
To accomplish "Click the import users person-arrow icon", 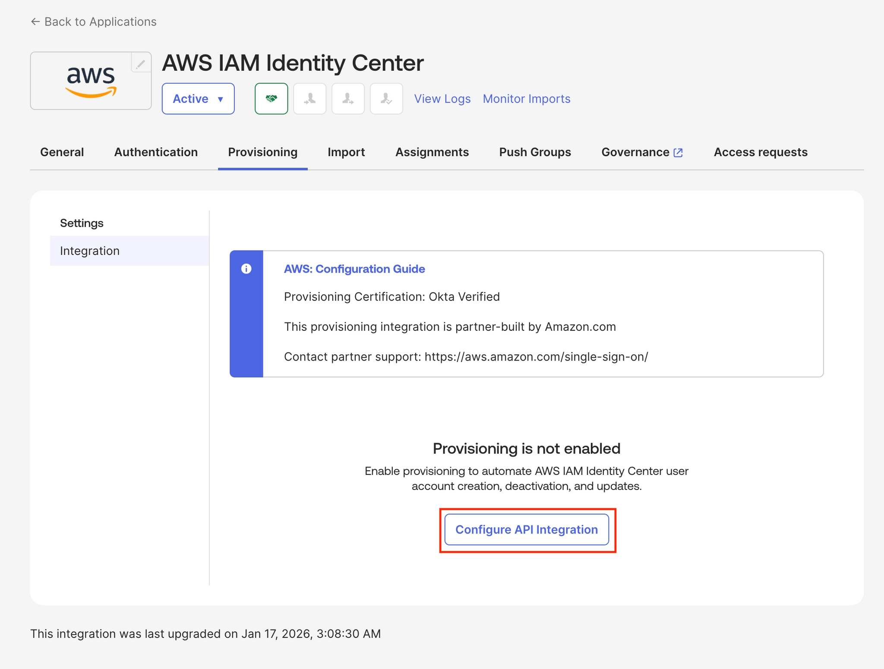I will (x=309, y=99).
